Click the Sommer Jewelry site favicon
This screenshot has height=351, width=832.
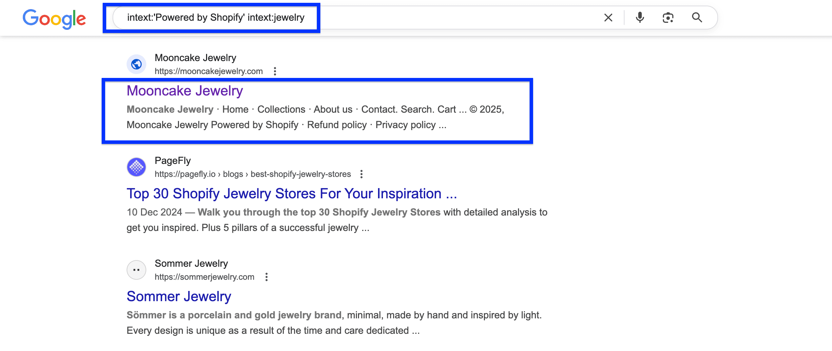tap(136, 270)
